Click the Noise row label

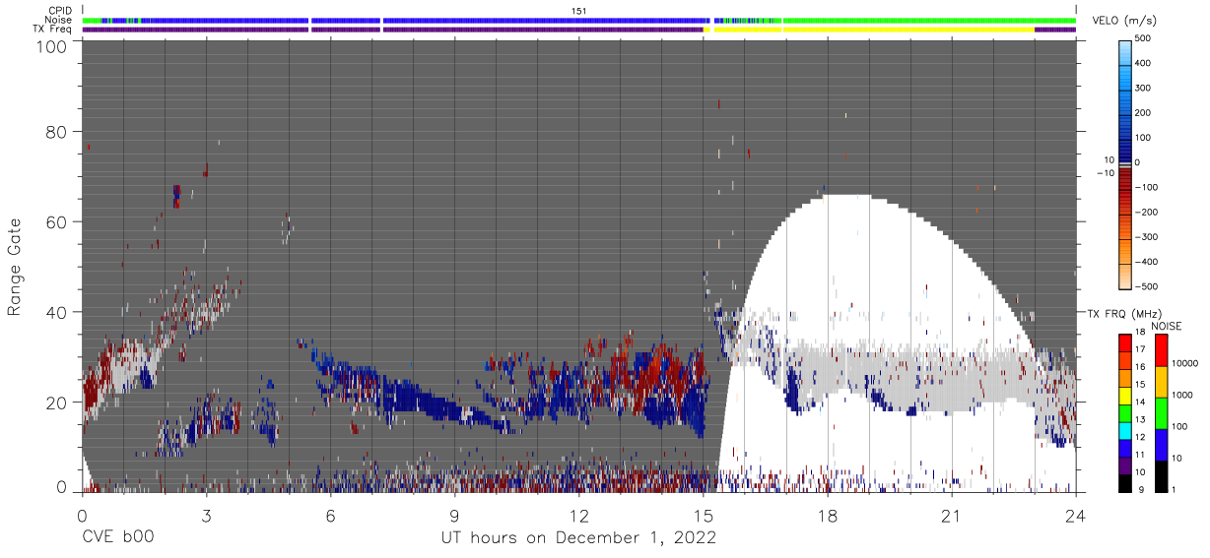(x=59, y=20)
